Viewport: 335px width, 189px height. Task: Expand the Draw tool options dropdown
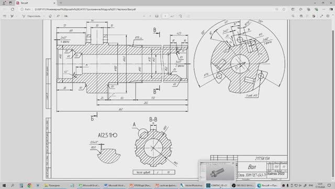44,16
